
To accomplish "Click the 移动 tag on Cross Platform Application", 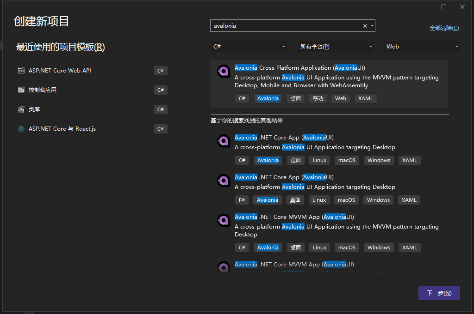I will tap(318, 98).
